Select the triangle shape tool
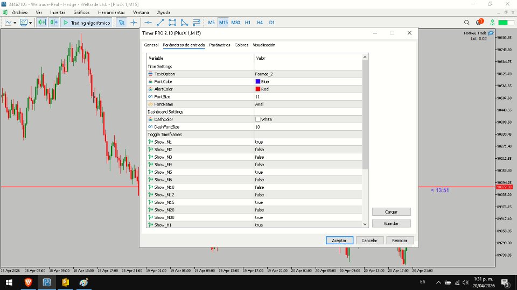This screenshot has height=290, width=517. pos(184,23)
